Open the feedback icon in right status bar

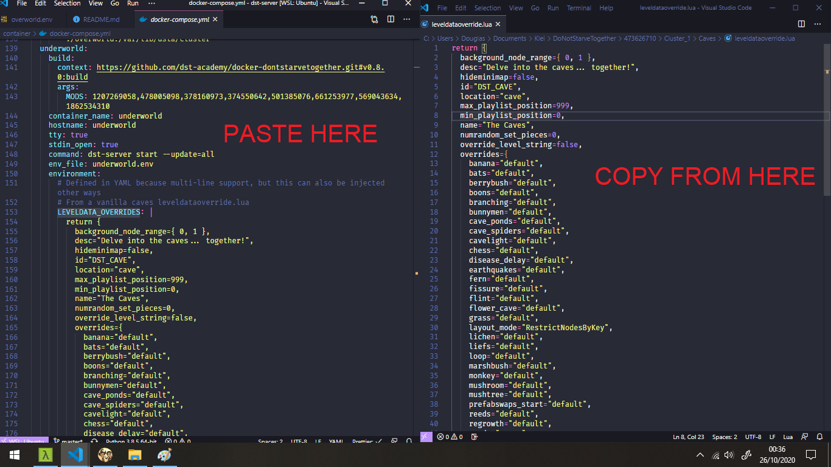(804, 437)
